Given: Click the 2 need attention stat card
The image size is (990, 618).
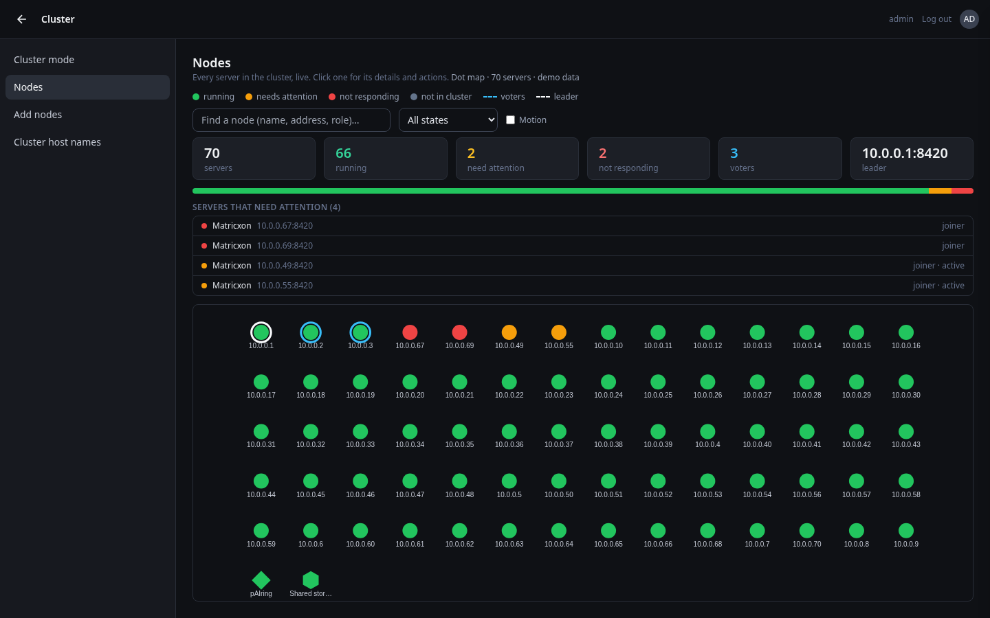Looking at the screenshot, I should pos(517,159).
